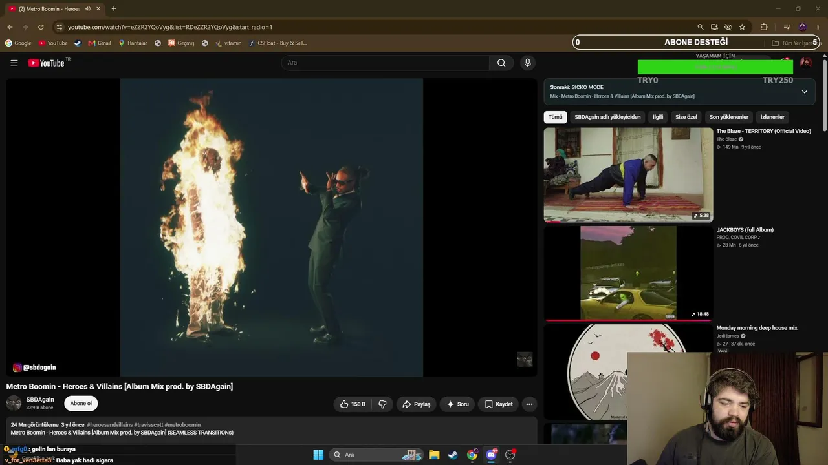The width and height of the screenshot is (828, 465).
Task: Click the #heroesandvillains hashtag
Action: pos(109,425)
